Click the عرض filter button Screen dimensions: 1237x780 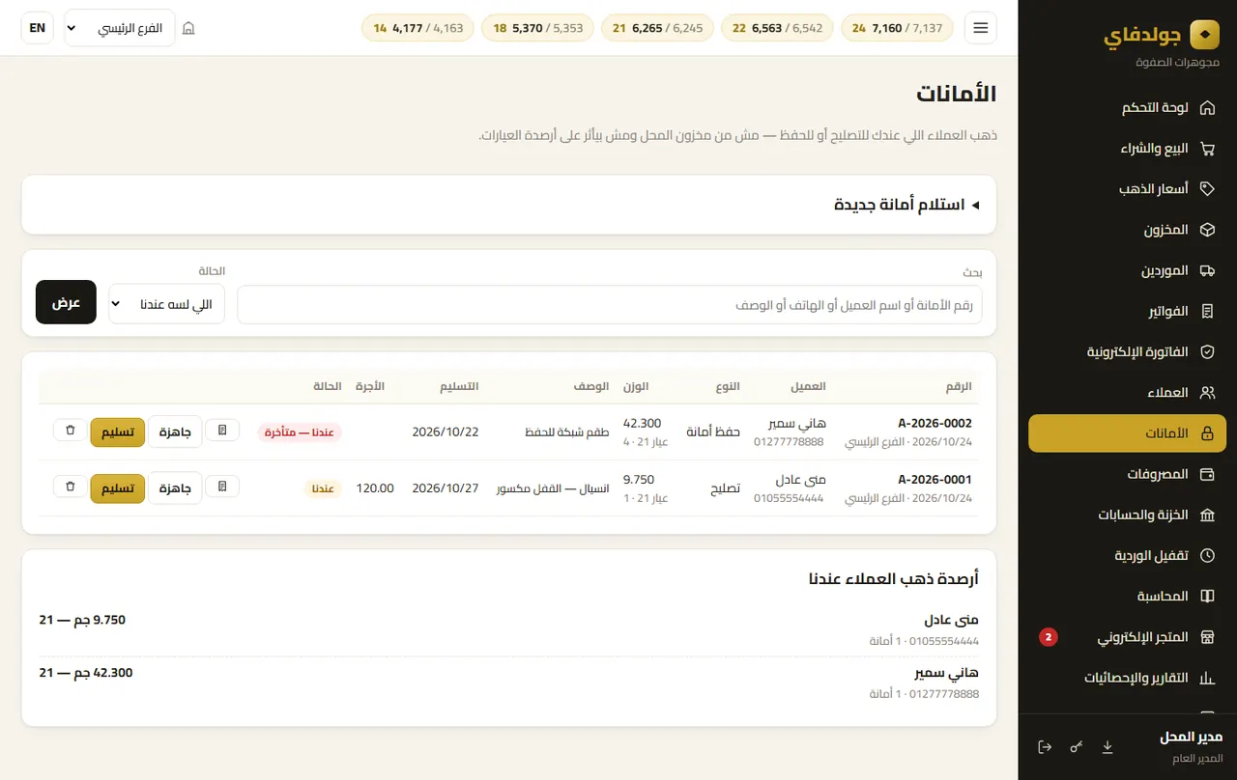tap(66, 302)
